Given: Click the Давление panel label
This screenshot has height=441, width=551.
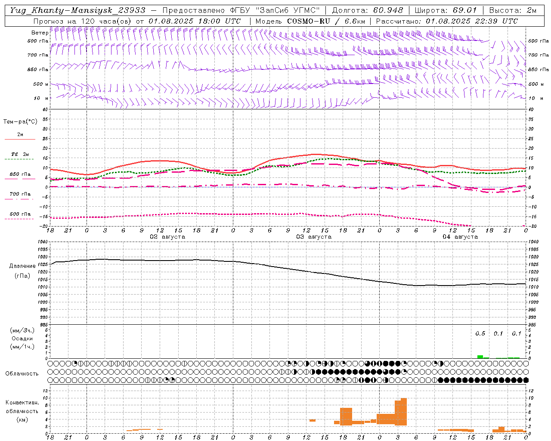Looking at the screenshot, I should click(x=22, y=266).
